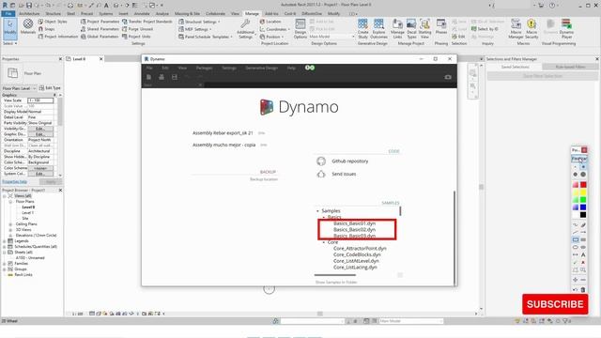Open Structural Settings dropdown
The image size is (601, 338).
tap(200, 22)
